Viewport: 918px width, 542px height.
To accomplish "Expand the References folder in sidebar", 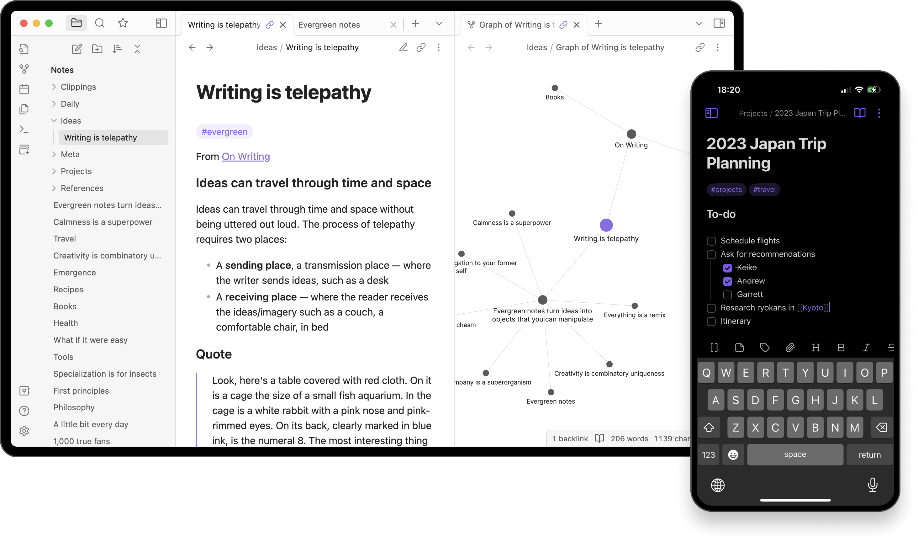I will [54, 188].
